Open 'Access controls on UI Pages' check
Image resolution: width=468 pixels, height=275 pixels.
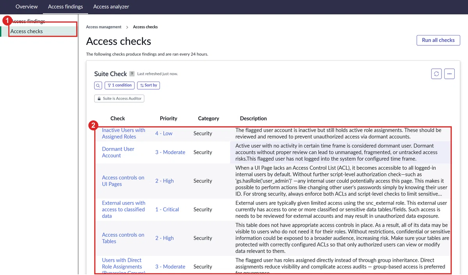(x=123, y=181)
